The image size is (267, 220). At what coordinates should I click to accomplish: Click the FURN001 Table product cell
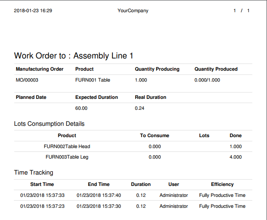point(93,80)
